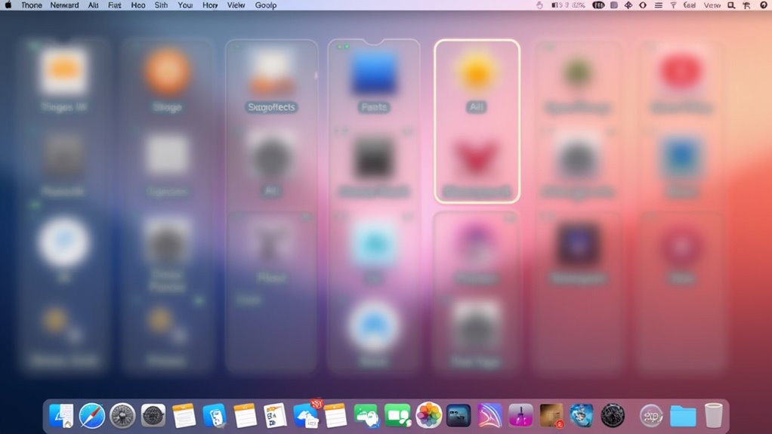Open the square dark gauge dock icon
This screenshot has height=434, width=772.
coord(153,416)
